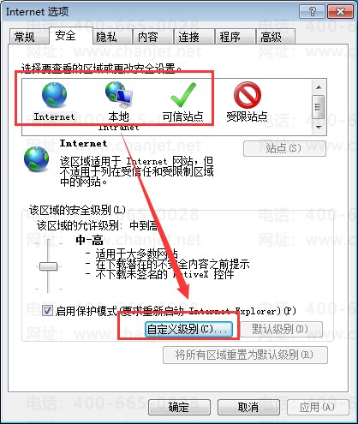Image resolution: width=358 pixels, height=424 pixels.
Task: Toggle the 启用保护模式 checkbox
Action: tap(47, 310)
